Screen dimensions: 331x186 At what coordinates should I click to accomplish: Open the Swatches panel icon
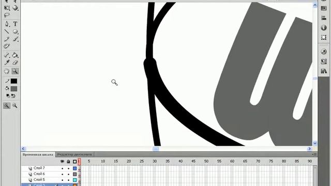tap(324, 8)
